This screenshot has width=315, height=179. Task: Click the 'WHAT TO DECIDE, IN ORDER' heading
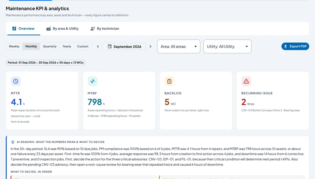coord(31,172)
